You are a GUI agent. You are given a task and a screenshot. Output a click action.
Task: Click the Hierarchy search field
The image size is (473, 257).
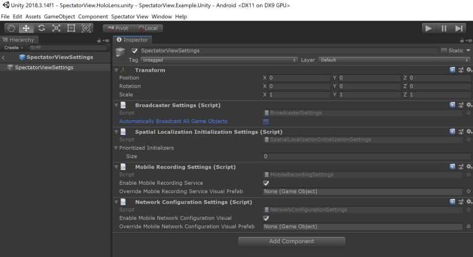[67, 47]
